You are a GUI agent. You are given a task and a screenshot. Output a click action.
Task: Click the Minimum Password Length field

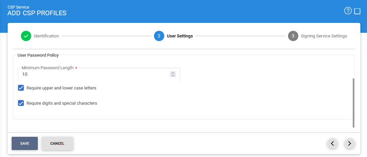[95, 75]
